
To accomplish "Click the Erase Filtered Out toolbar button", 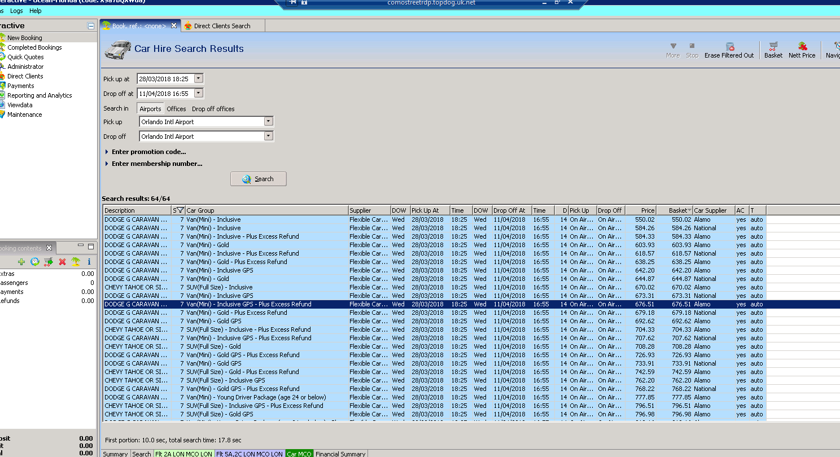I will click(729, 50).
